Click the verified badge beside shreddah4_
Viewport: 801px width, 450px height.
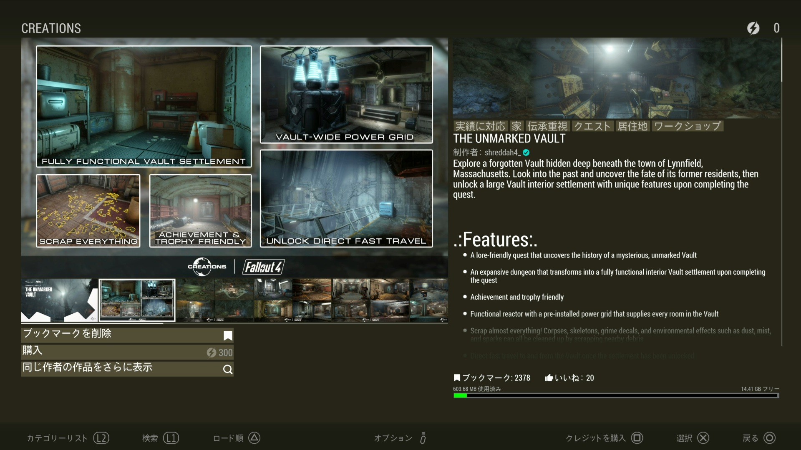pyautogui.click(x=526, y=152)
